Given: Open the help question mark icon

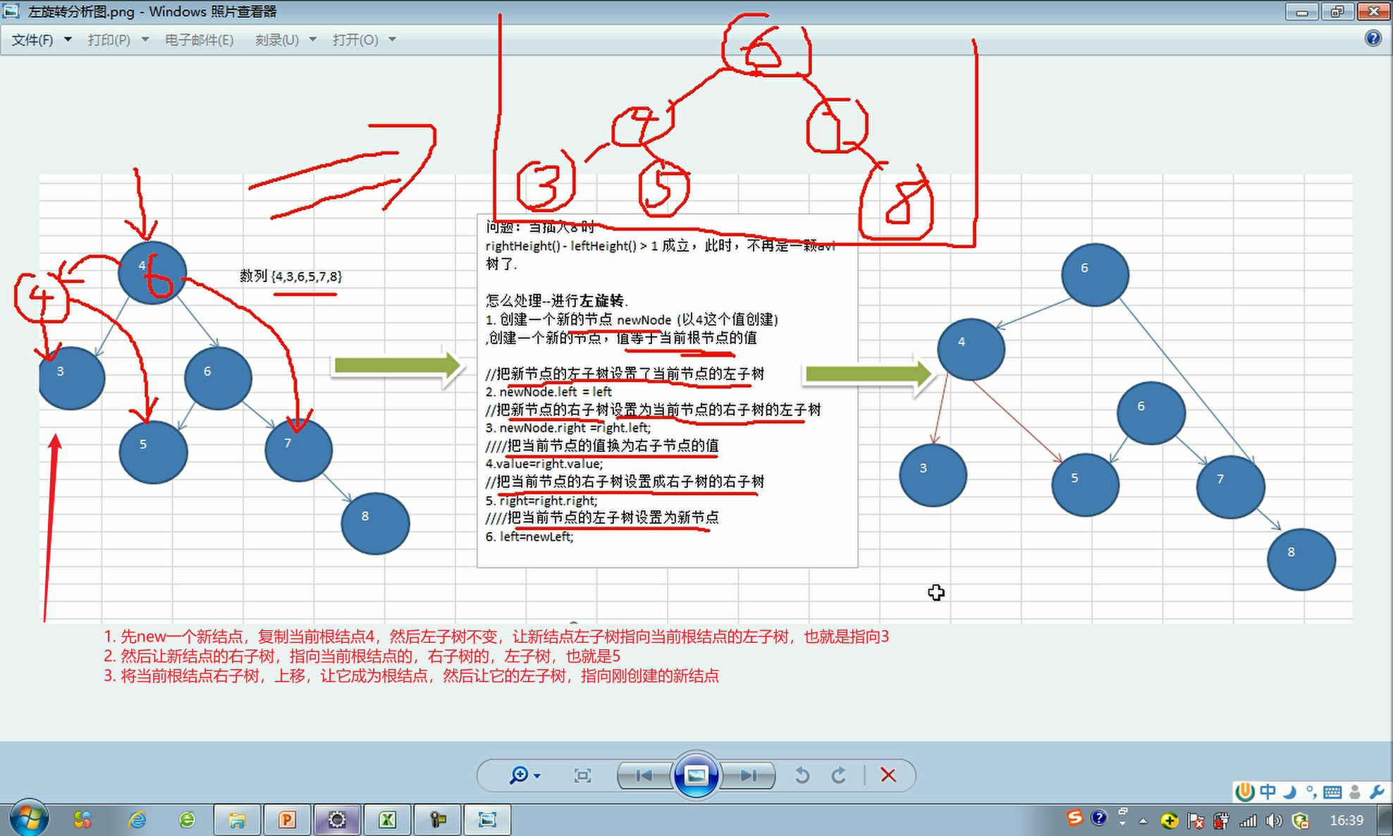Looking at the screenshot, I should (1373, 38).
